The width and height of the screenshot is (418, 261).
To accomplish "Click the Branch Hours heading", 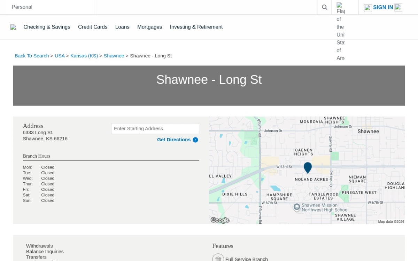I will (x=37, y=156).
